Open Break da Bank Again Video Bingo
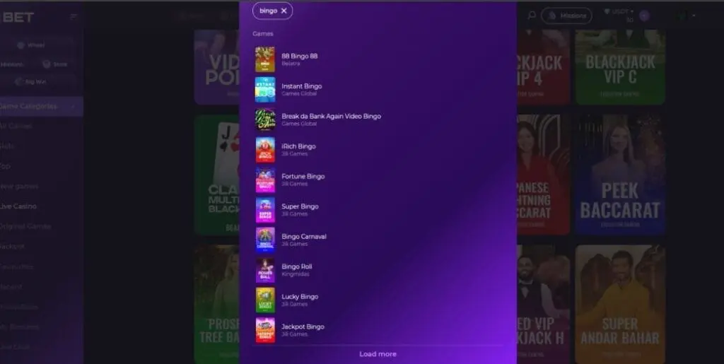Screen dimensions: 724x364 tap(331, 116)
